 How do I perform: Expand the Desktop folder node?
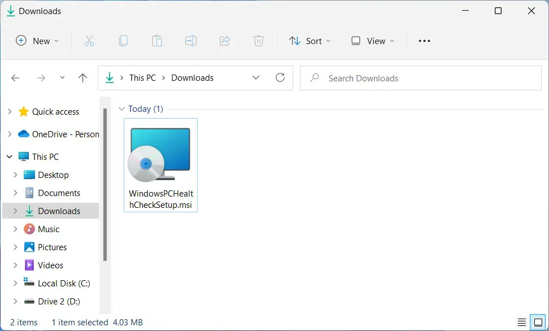tap(15, 175)
